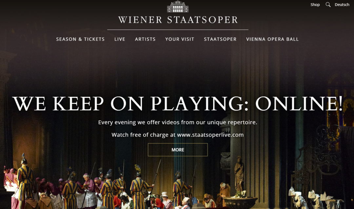The width and height of the screenshot is (354, 209).
Task: Click the www.staatsoperlive.com text line
Action: [178, 135]
